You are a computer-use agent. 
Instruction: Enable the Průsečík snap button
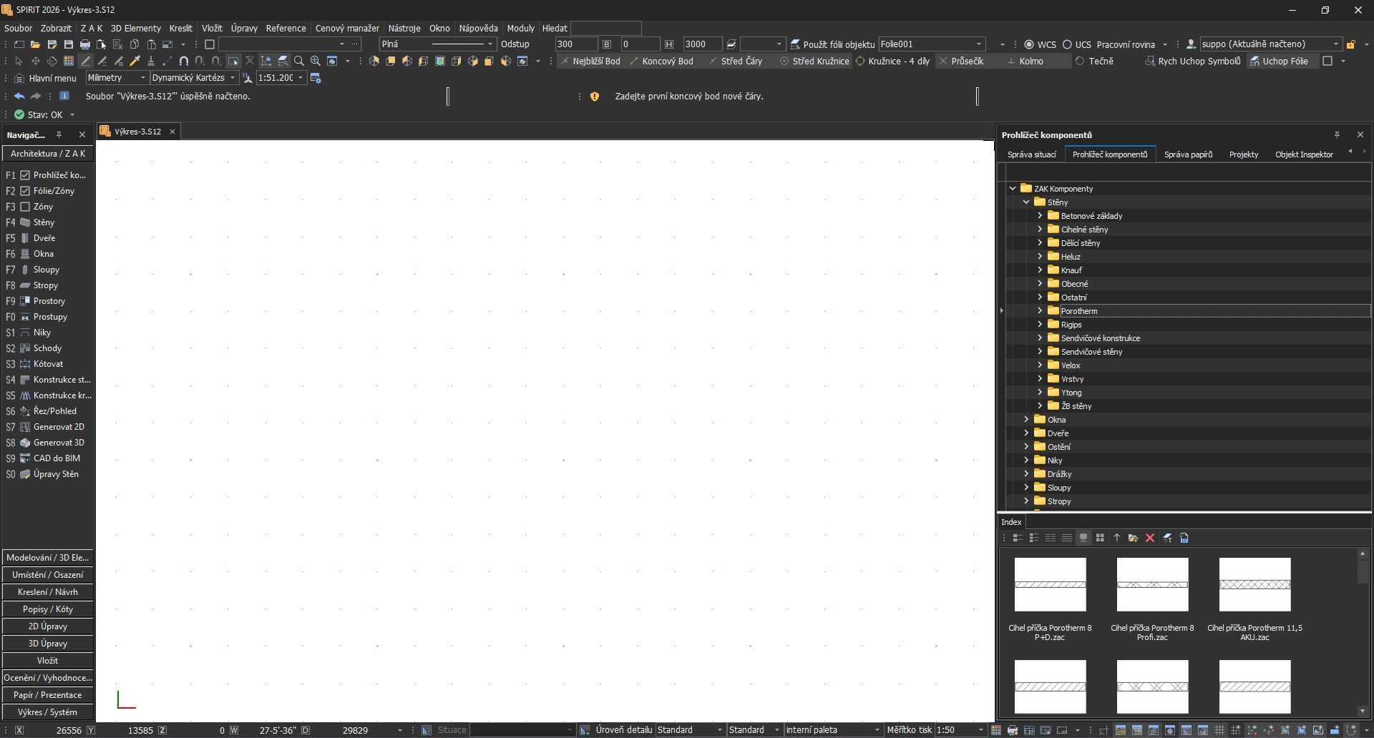961,62
